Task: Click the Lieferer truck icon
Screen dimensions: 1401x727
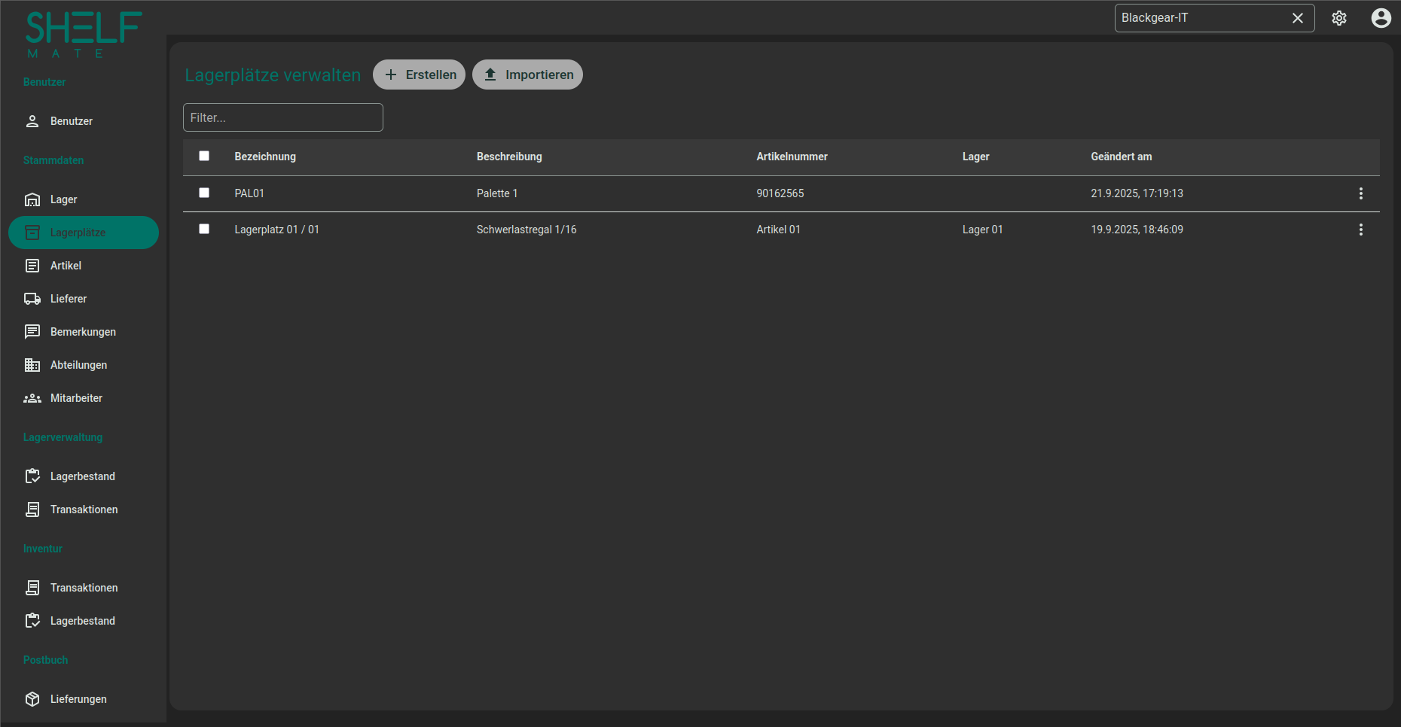Action: [x=32, y=299]
